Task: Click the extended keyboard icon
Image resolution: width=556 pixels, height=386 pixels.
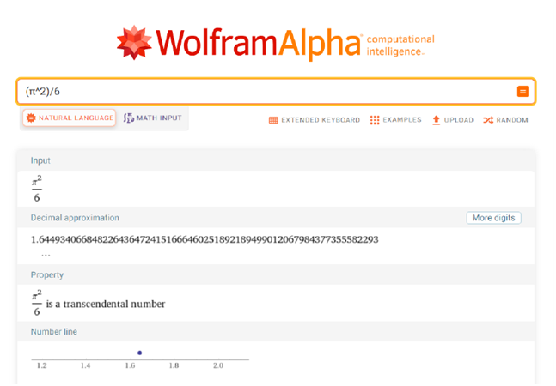Action: click(x=273, y=120)
